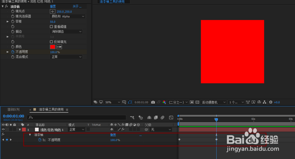Open the 50% magnification dropdown

coord(112,102)
